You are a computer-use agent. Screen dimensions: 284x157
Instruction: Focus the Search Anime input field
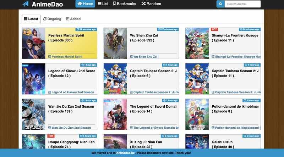242,4
